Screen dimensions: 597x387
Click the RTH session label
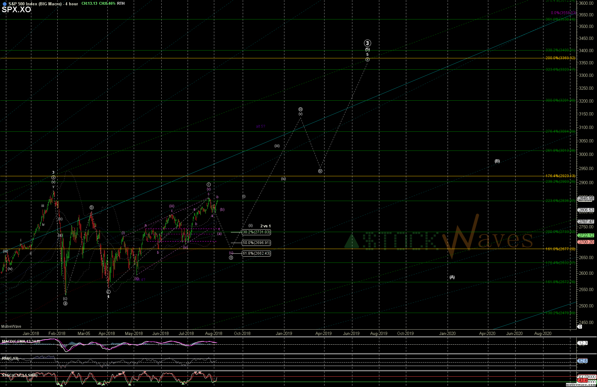121,3
